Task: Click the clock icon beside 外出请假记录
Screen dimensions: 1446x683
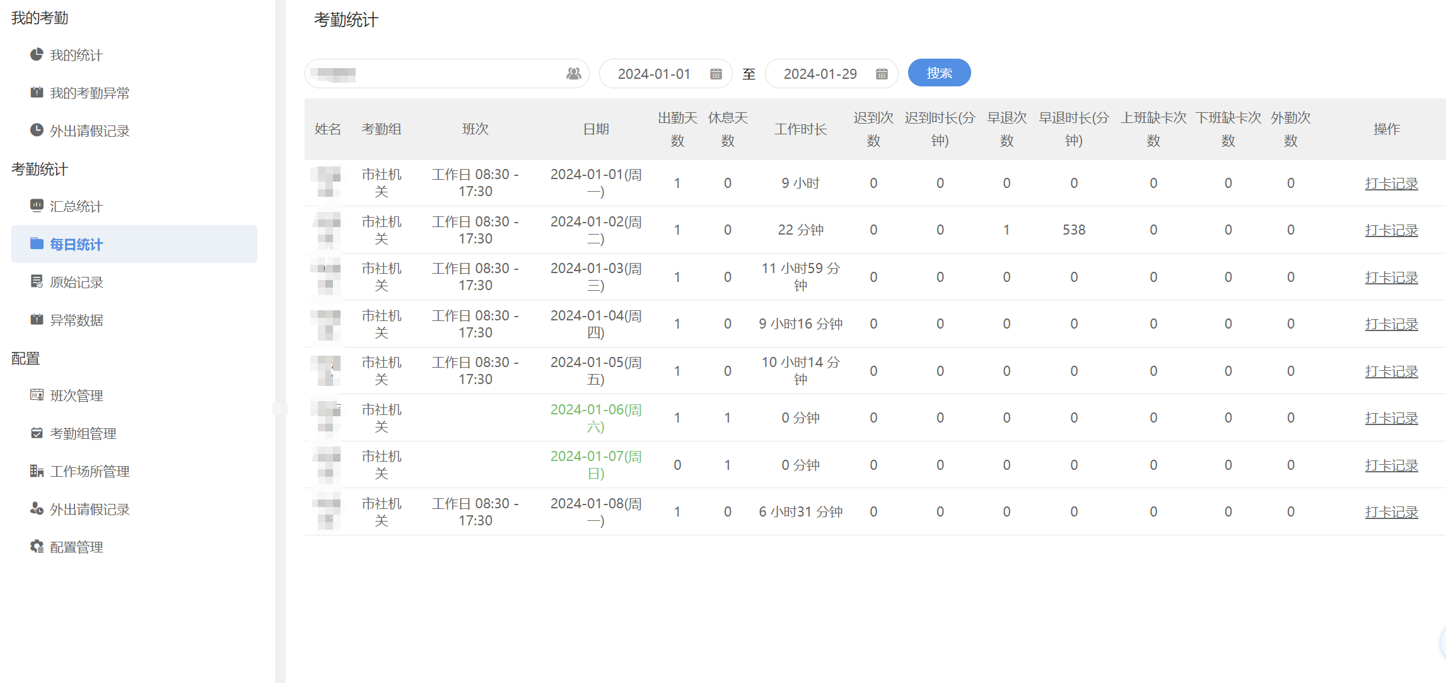Action: point(37,131)
